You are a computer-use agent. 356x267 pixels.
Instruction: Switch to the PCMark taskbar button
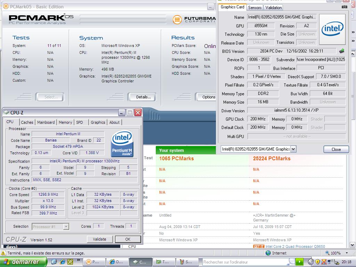94,262
